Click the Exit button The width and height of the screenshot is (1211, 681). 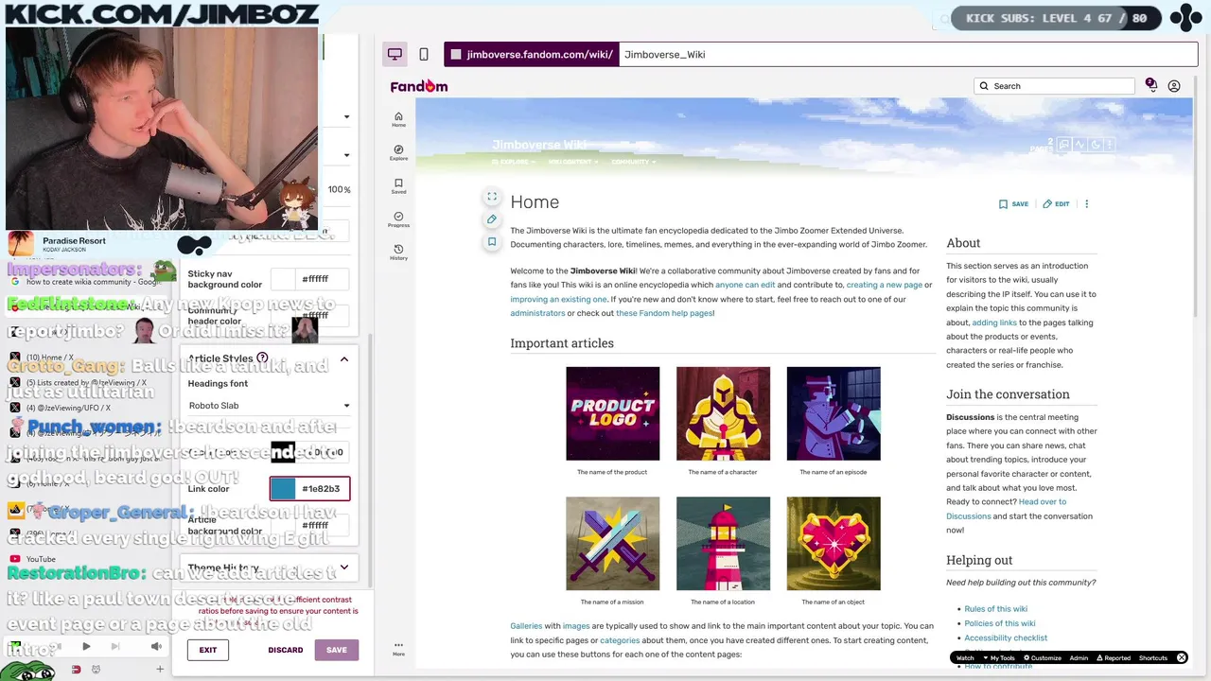point(207,650)
